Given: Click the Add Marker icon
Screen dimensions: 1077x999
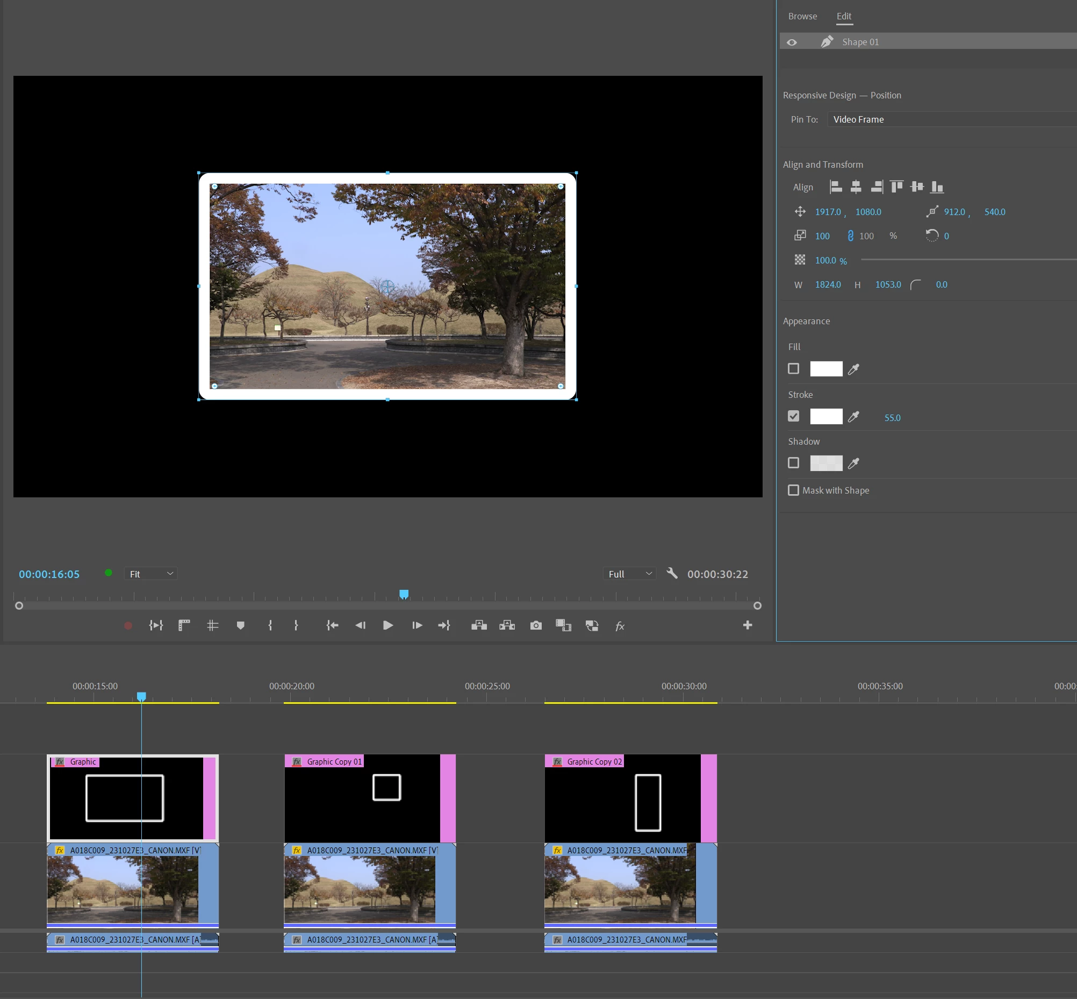Looking at the screenshot, I should tap(240, 625).
